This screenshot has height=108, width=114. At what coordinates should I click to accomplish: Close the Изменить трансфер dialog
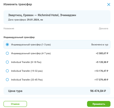pos(109,4)
